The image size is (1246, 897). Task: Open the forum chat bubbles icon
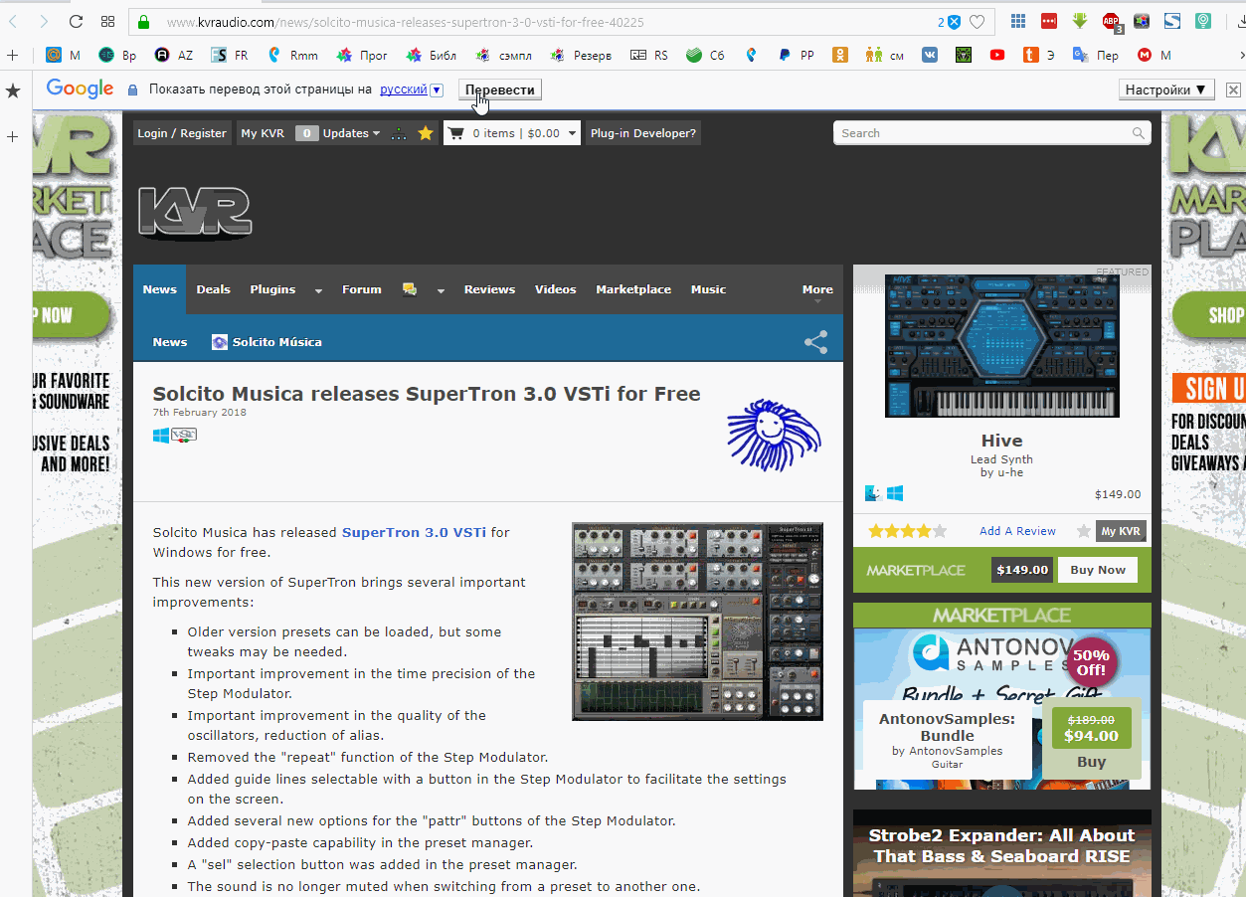409,289
